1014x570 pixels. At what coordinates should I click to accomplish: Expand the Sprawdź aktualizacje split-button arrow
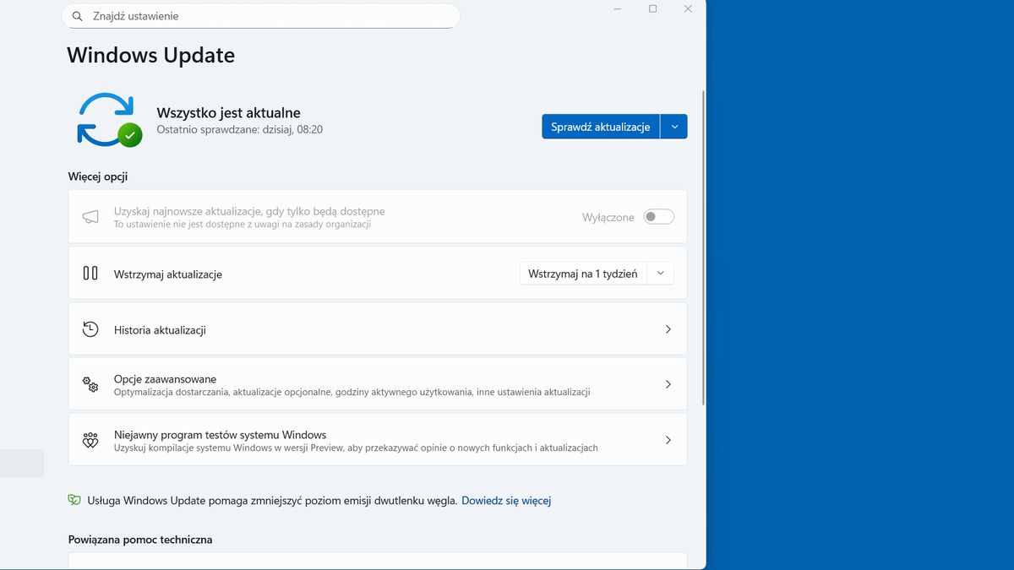pos(673,127)
